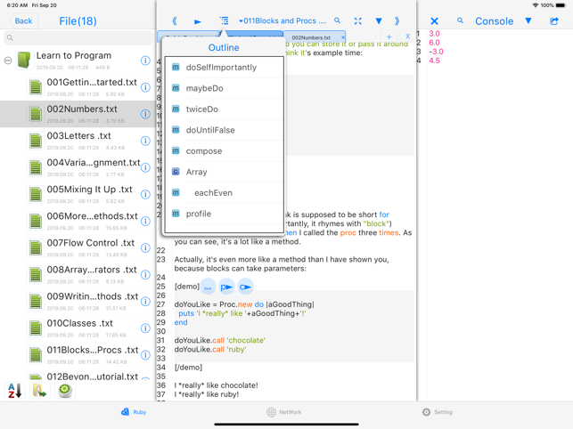
Task: Collapse the Learn to Program folder
Action: 8,61
